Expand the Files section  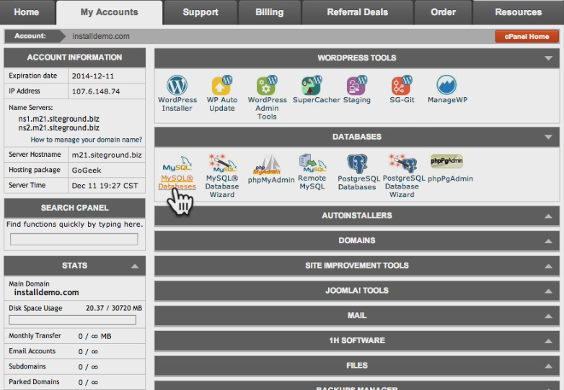coord(357,366)
